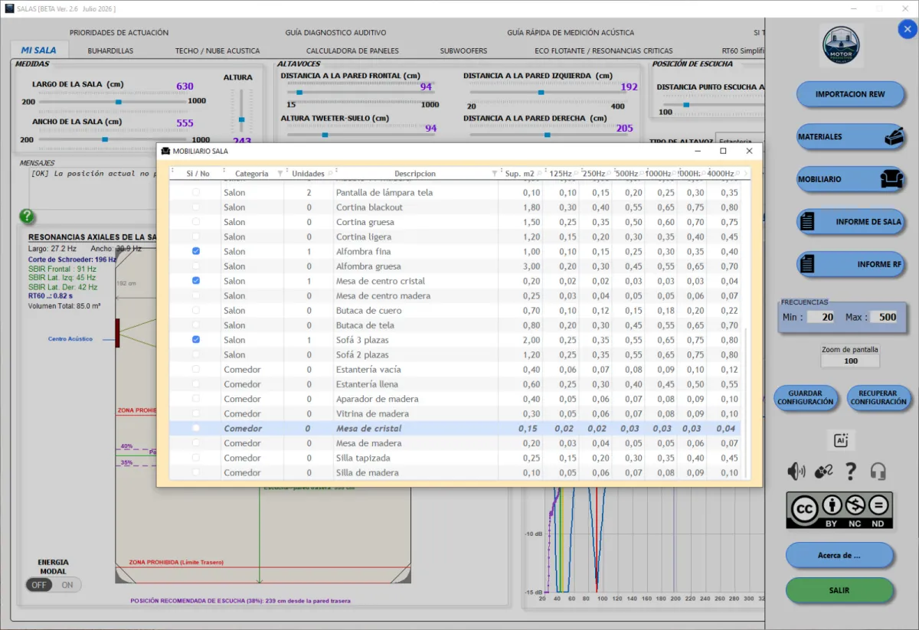The height and width of the screenshot is (630, 919).
Task: Open the Descripcion column filter dropdown
Action: (494, 174)
